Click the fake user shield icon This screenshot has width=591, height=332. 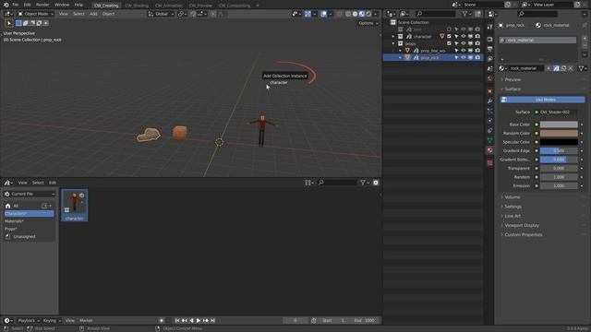click(556, 68)
